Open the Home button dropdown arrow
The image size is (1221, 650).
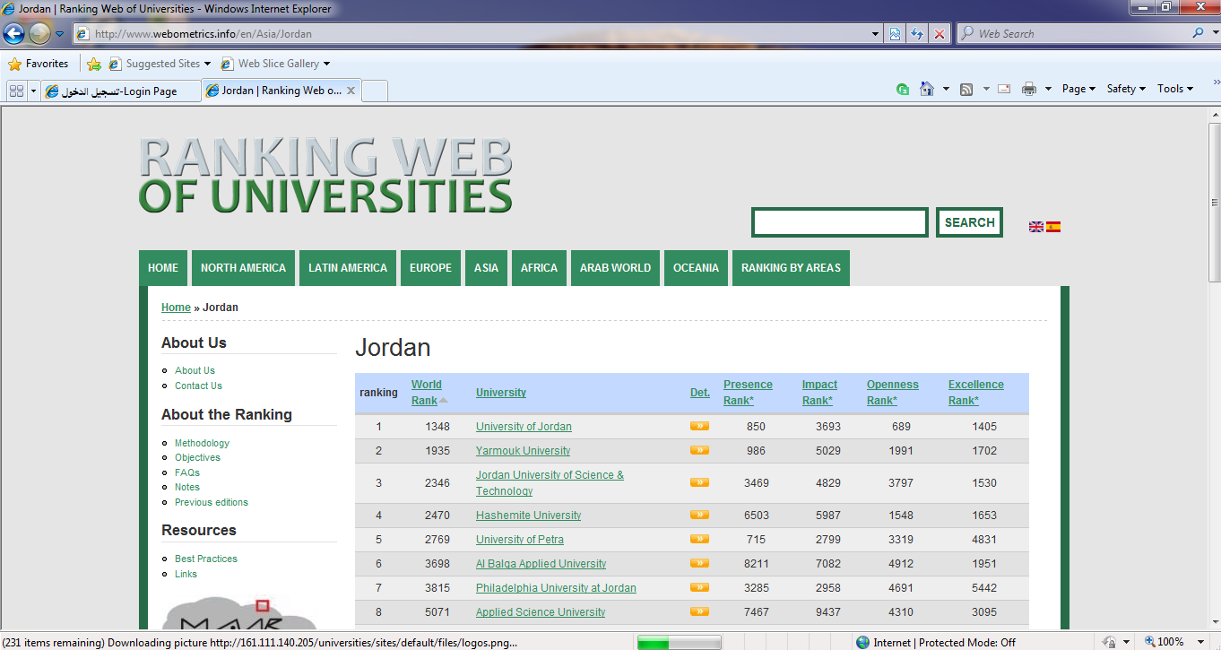[946, 89]
